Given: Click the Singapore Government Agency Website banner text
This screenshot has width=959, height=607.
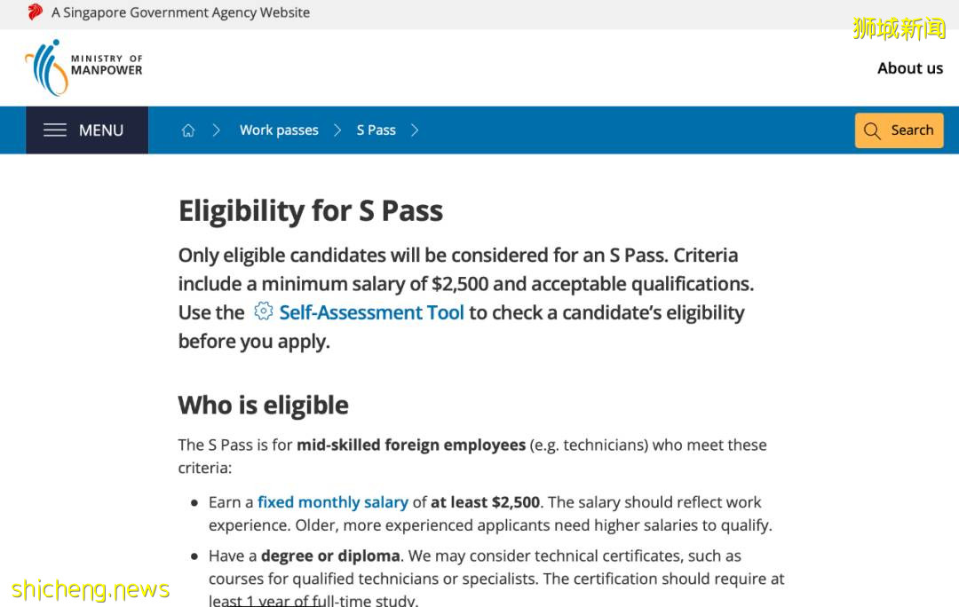Looking at the screenshot, I should click(181, 12).
